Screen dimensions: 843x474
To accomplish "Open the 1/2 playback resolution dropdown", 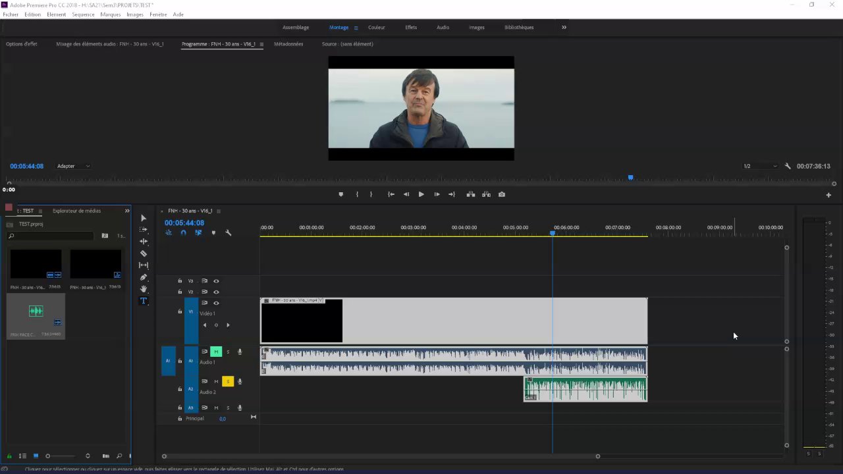I will tap(760, 166).
